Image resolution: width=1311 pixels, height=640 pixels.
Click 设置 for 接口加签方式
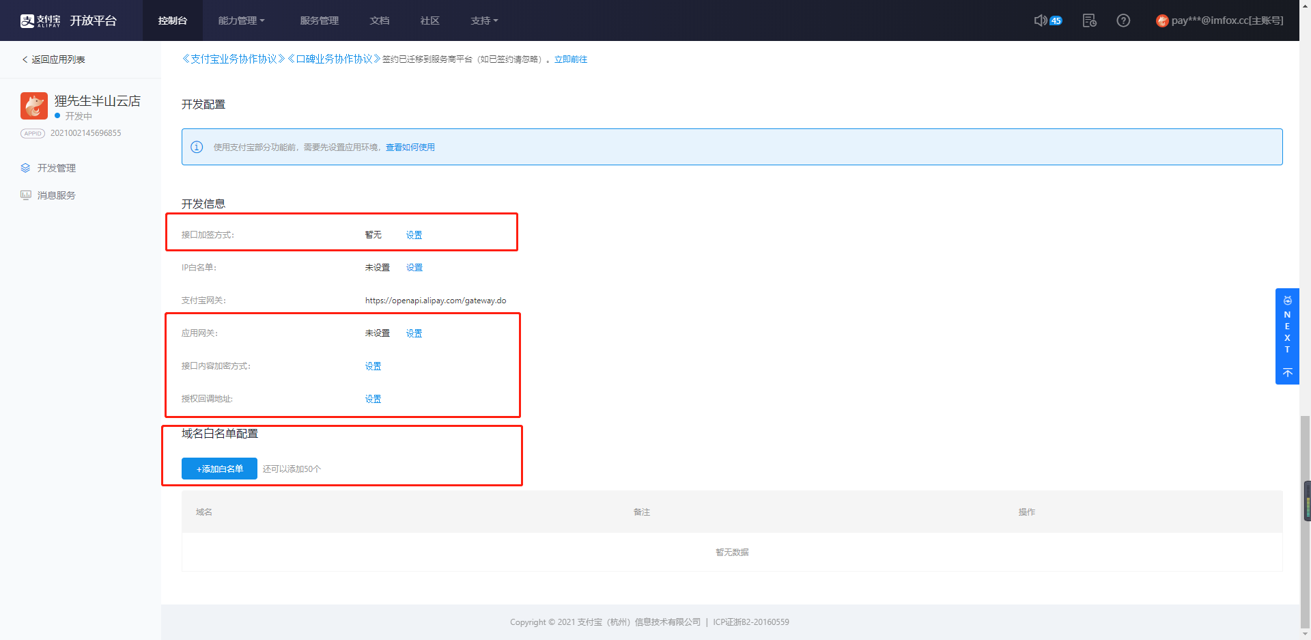pyautogui.click(x=414, y=235)
